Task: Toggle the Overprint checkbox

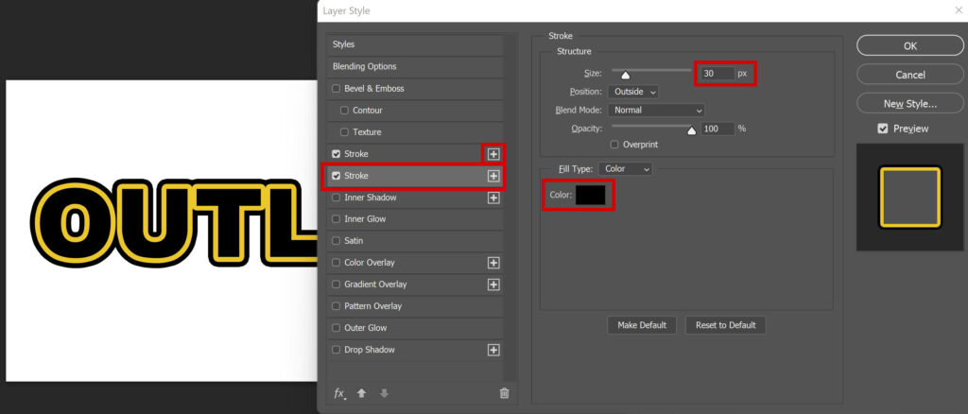Action: click(614, 145)
